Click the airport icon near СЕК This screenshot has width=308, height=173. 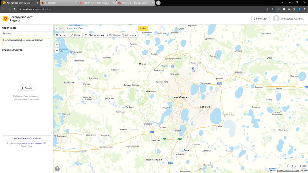(193, 68)
